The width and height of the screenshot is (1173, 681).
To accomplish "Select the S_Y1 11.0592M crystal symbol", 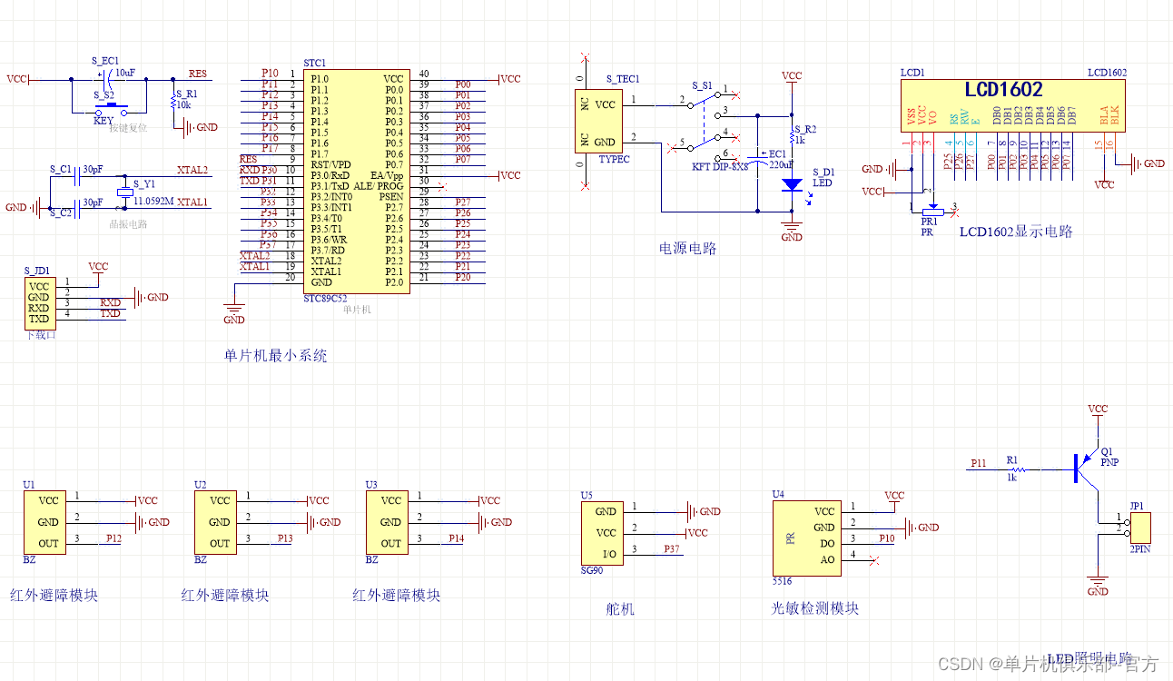I will click(125, 193).
